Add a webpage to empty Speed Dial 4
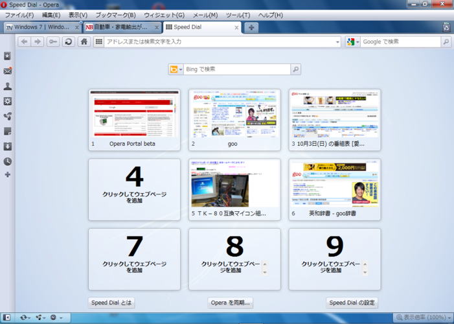 tap(134, 189)
